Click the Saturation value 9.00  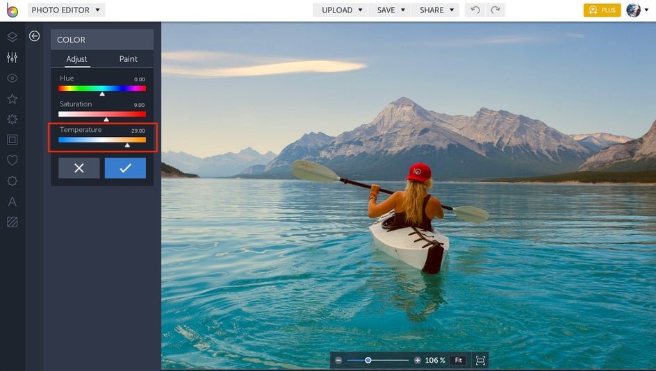[139, 105]
